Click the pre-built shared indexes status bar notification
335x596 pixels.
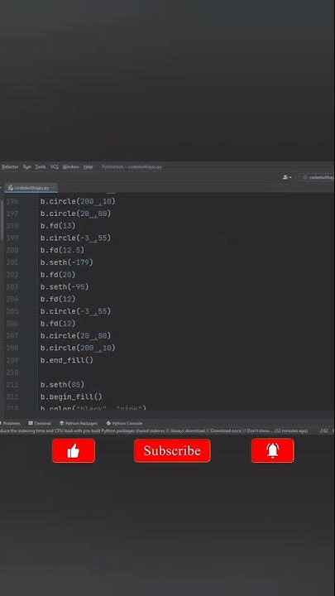point(154,430)
